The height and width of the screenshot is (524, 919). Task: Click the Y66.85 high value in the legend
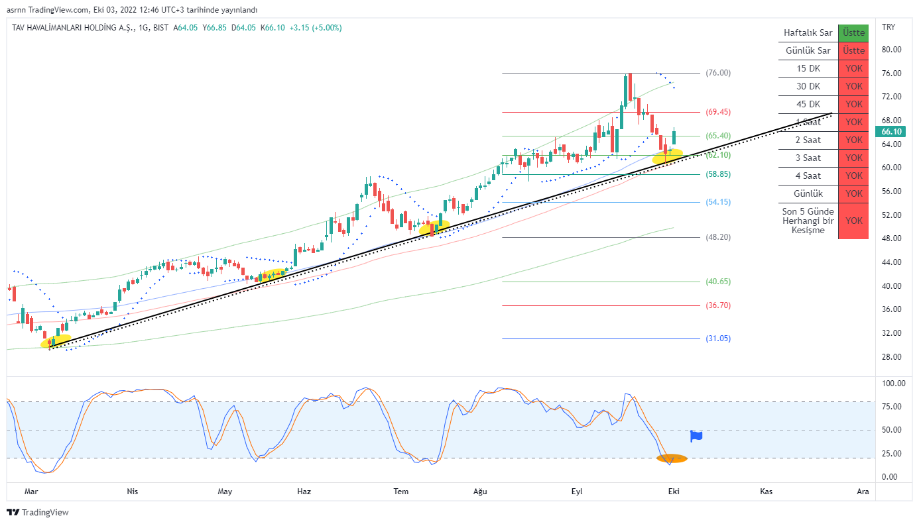[x=215, y=28]
